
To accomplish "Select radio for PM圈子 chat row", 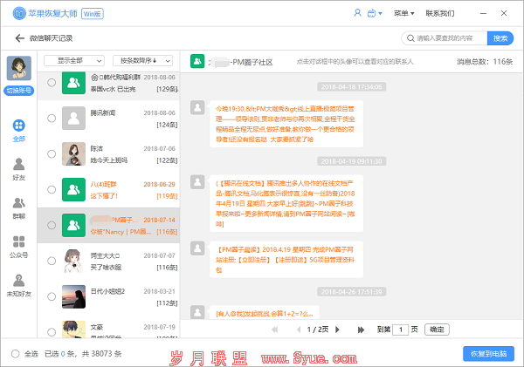I will pyautogui.click(x=52, y=225).
